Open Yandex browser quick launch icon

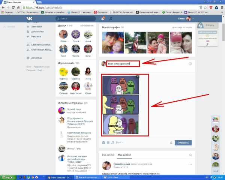point(37,177)
